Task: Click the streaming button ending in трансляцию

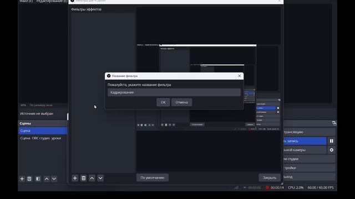Action: [310, 132]
